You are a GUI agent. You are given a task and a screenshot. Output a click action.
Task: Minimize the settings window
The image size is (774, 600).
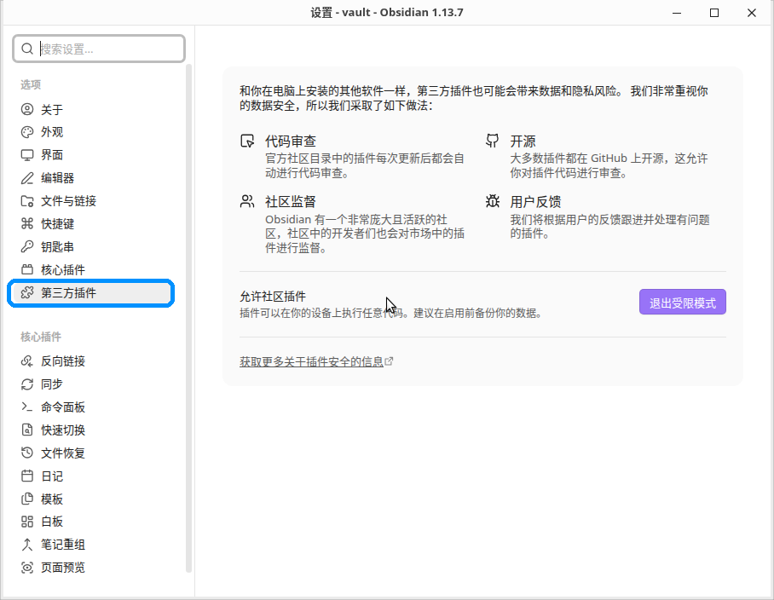click(x=677, y=13)
